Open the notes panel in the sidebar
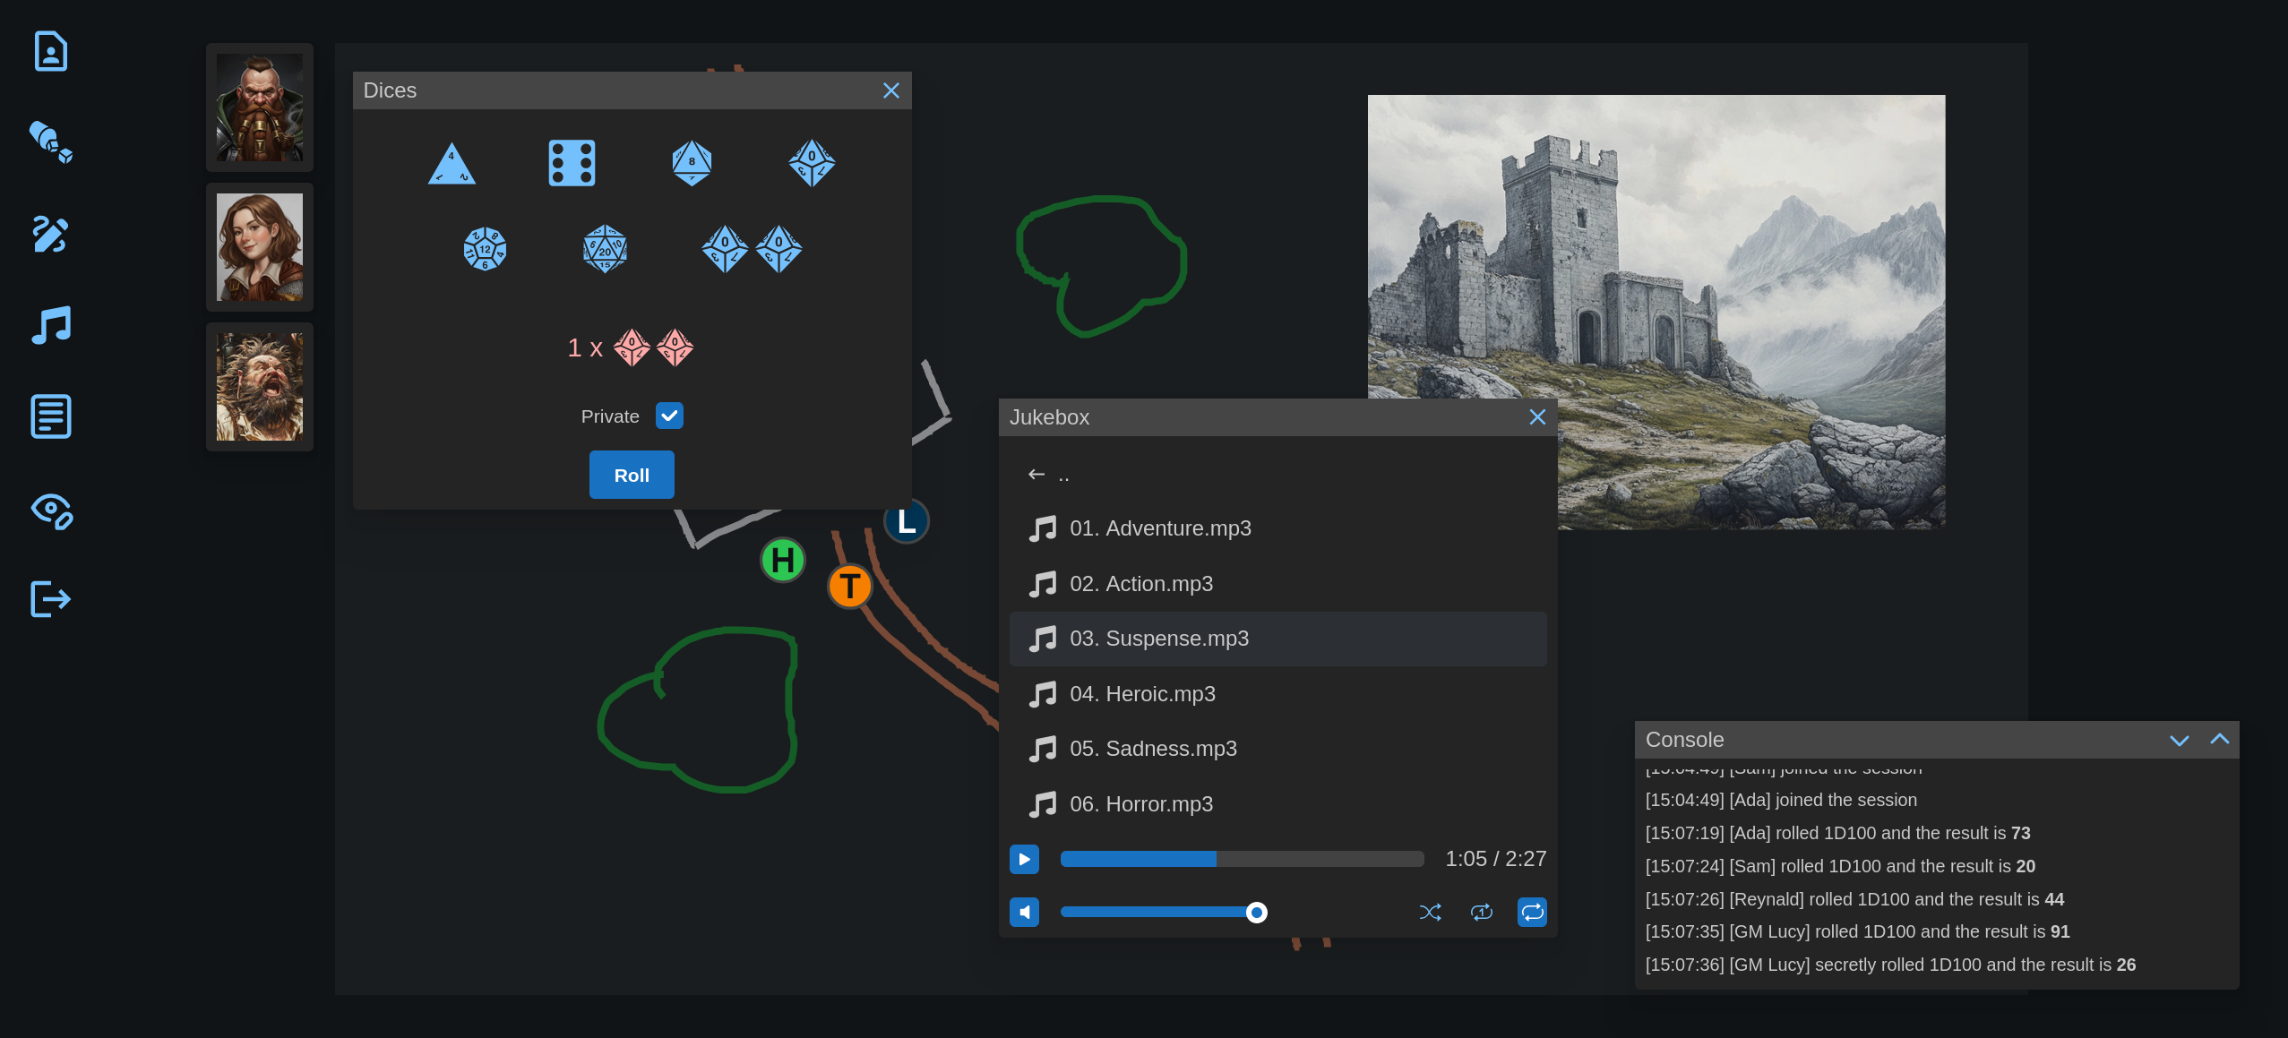2288x1038 pixels. (51, 416)
